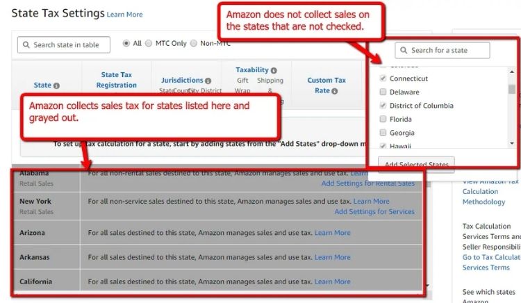
Task: Click the Add Selected States button
Action: coord(417,164)
